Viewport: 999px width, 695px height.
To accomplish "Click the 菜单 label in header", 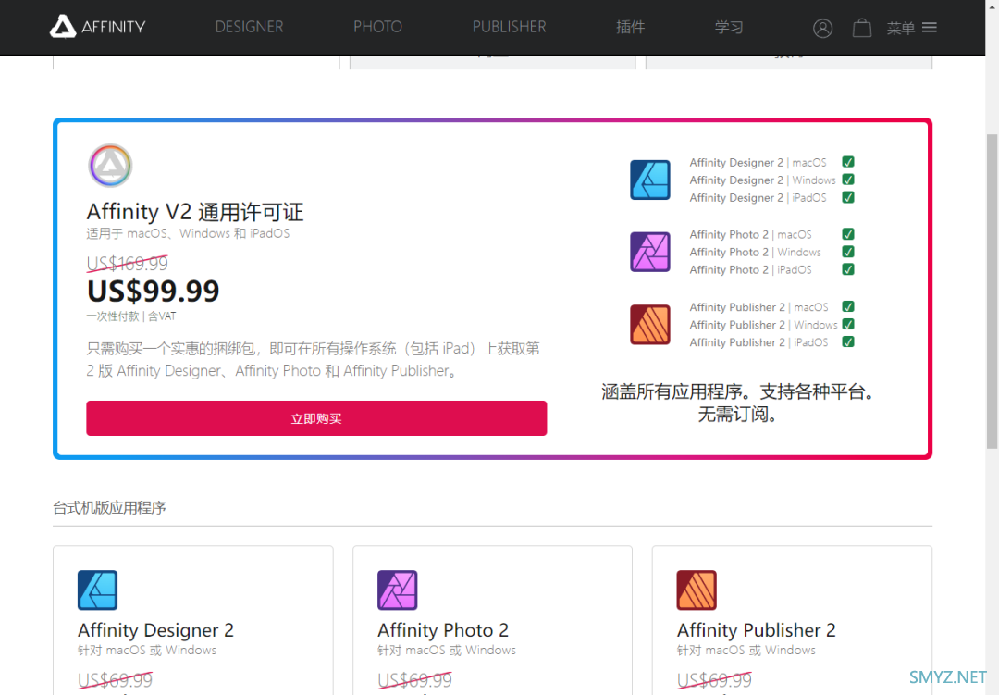I will [x=901, y=28].
